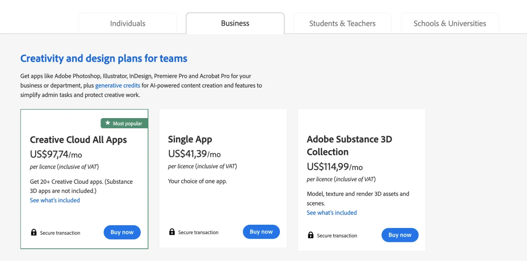
Task: Click 'per licence (inclusive of VAT)' under US$97,74
Action: click(x=64, y=167)
